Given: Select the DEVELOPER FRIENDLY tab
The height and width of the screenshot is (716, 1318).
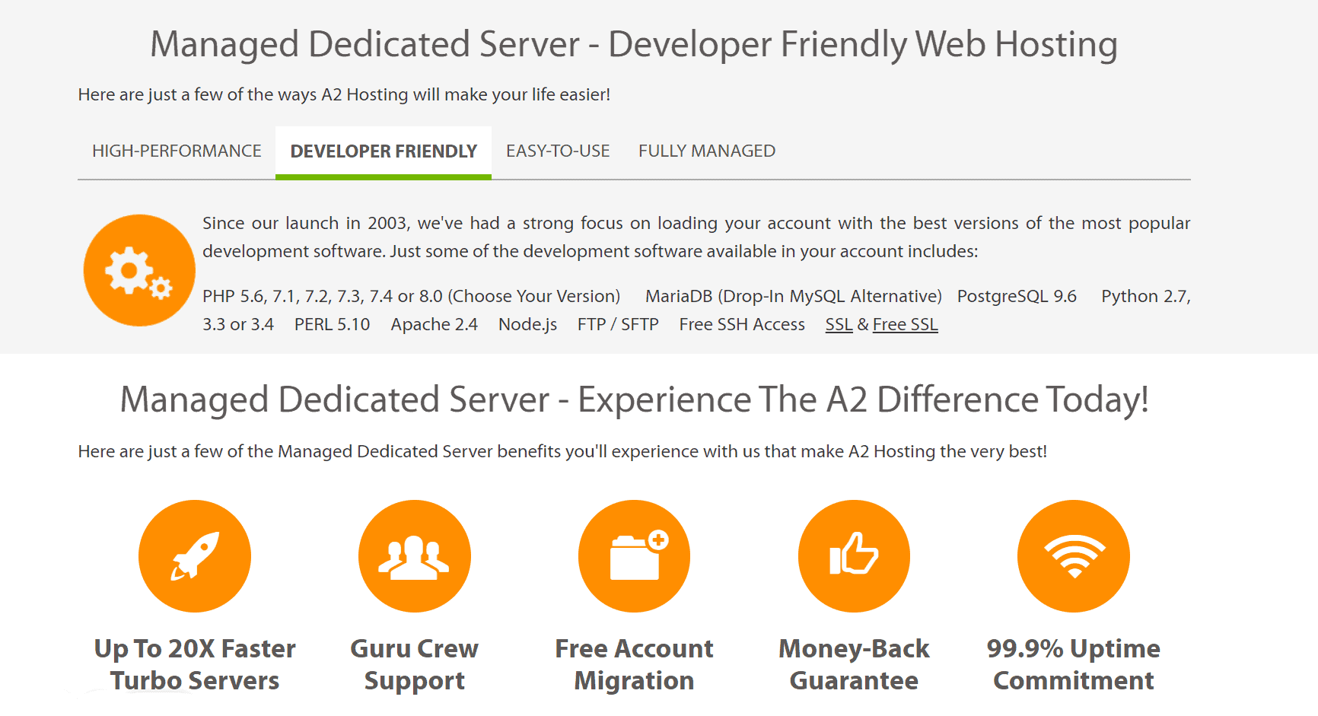Looking at the screenshot, I should point(384,151).
